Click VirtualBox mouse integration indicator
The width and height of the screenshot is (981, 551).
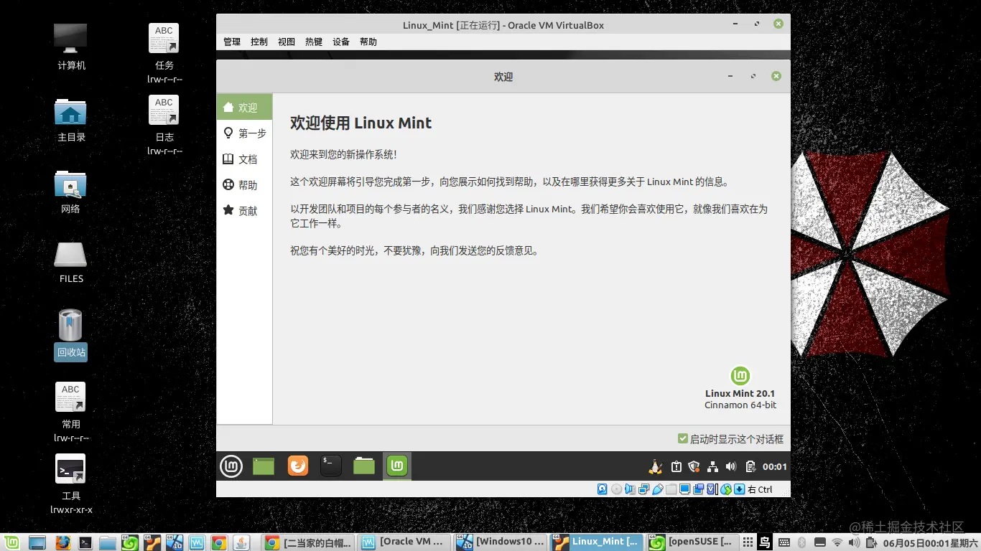point(725,489)
